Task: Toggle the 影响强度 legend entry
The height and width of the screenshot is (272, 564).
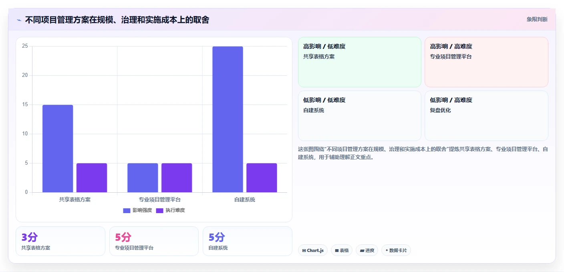Action: pyautogui.click(x=137, y=210)
